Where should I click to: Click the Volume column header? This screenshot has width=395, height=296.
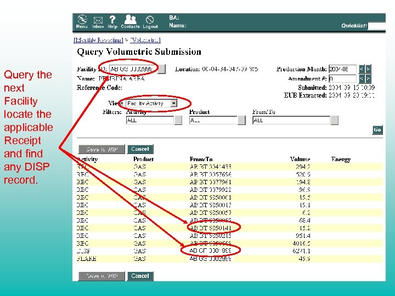[300, 159]
